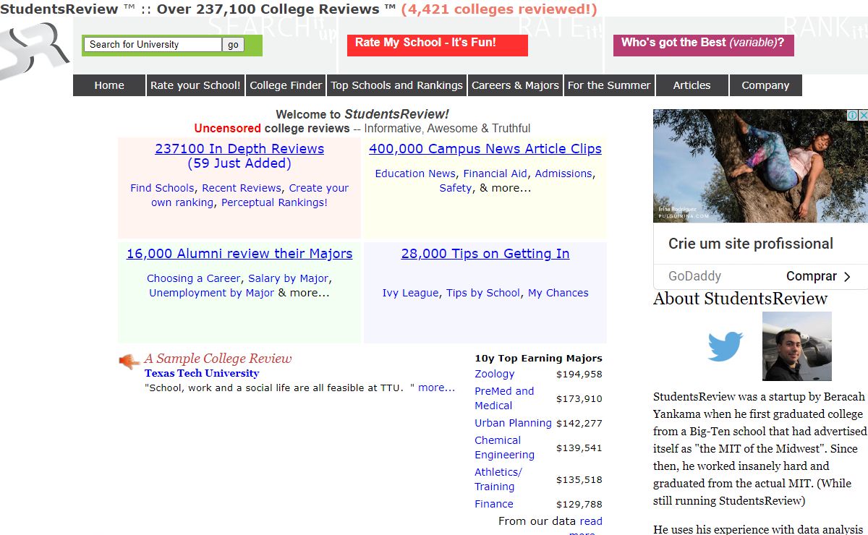Open the Articles menu item

click(x=692, y=85)
